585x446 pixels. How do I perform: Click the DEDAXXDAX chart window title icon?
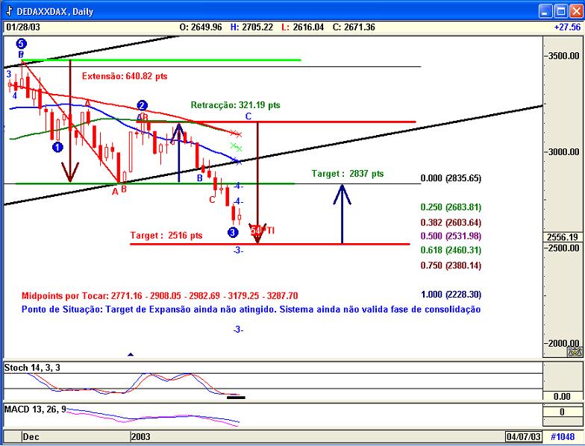click(x=9, y=12)
